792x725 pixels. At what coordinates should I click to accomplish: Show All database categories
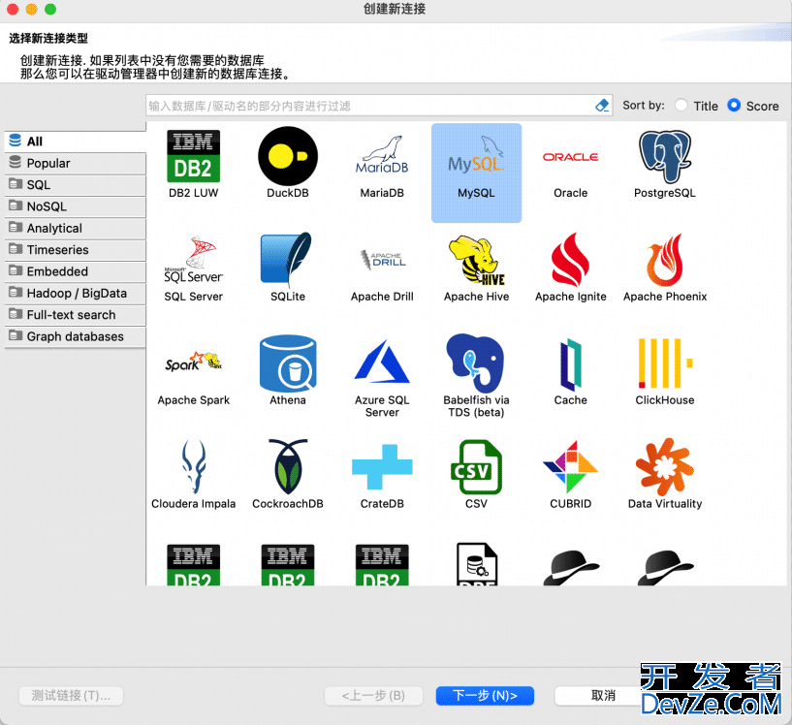[x=76, y=142]
